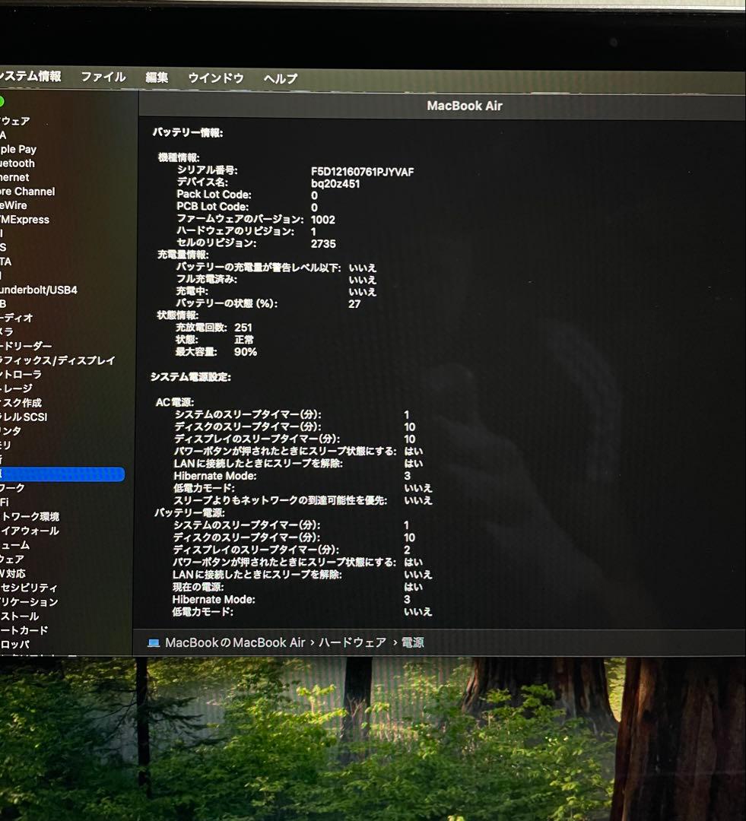Image resolution: width=746 pixels, height=821 pixels.
Task: Click the serial number value F5D12160761PJYVAF
Action: [x=362, y=172]
